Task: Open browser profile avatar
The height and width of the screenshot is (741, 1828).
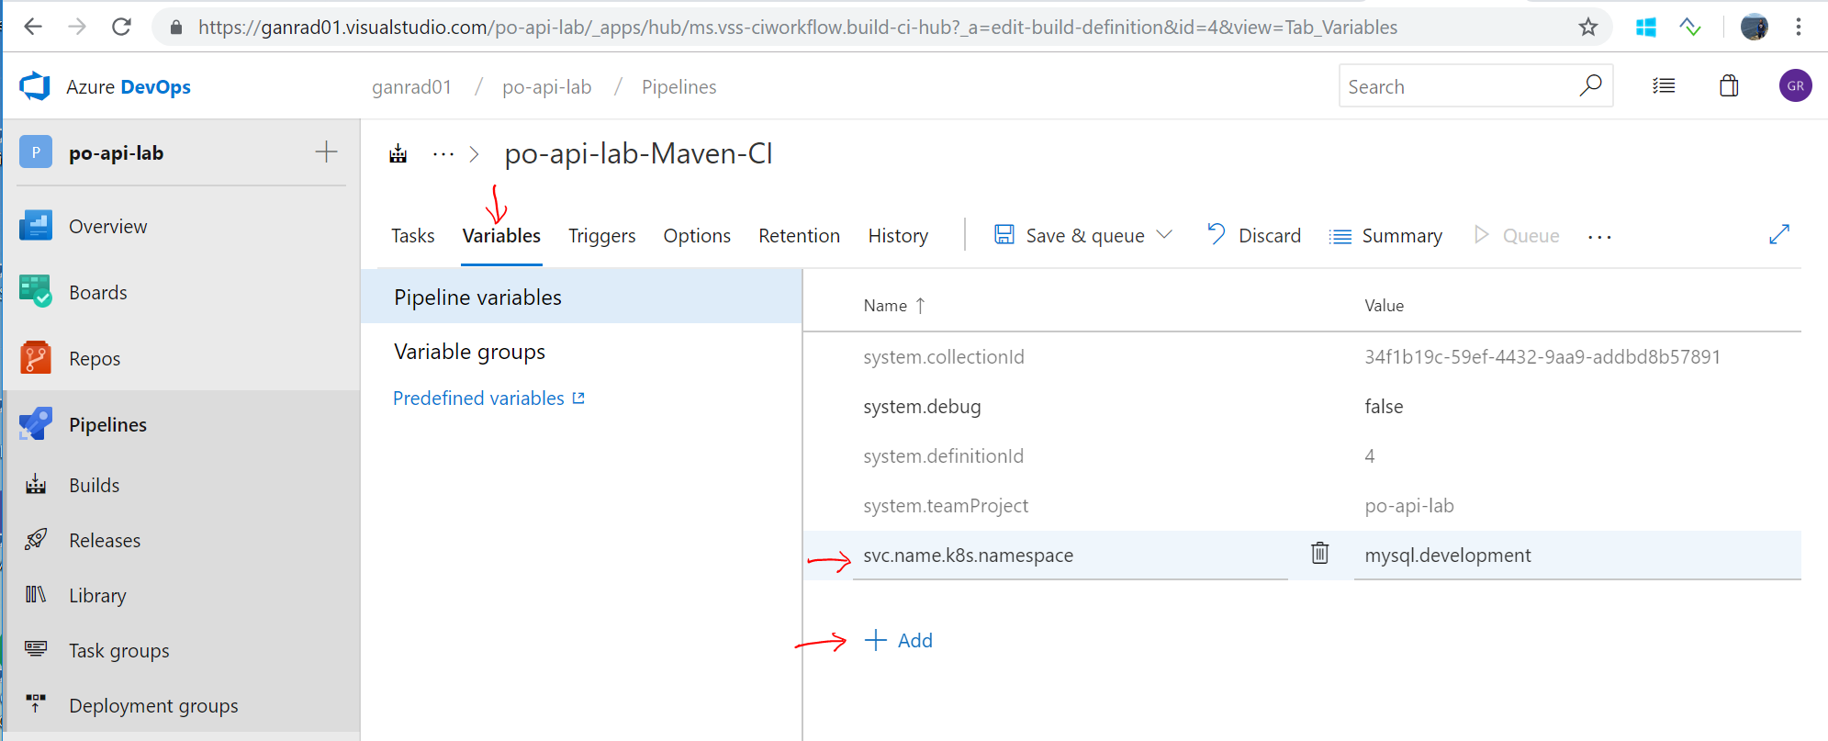Action: point(1755,27)
